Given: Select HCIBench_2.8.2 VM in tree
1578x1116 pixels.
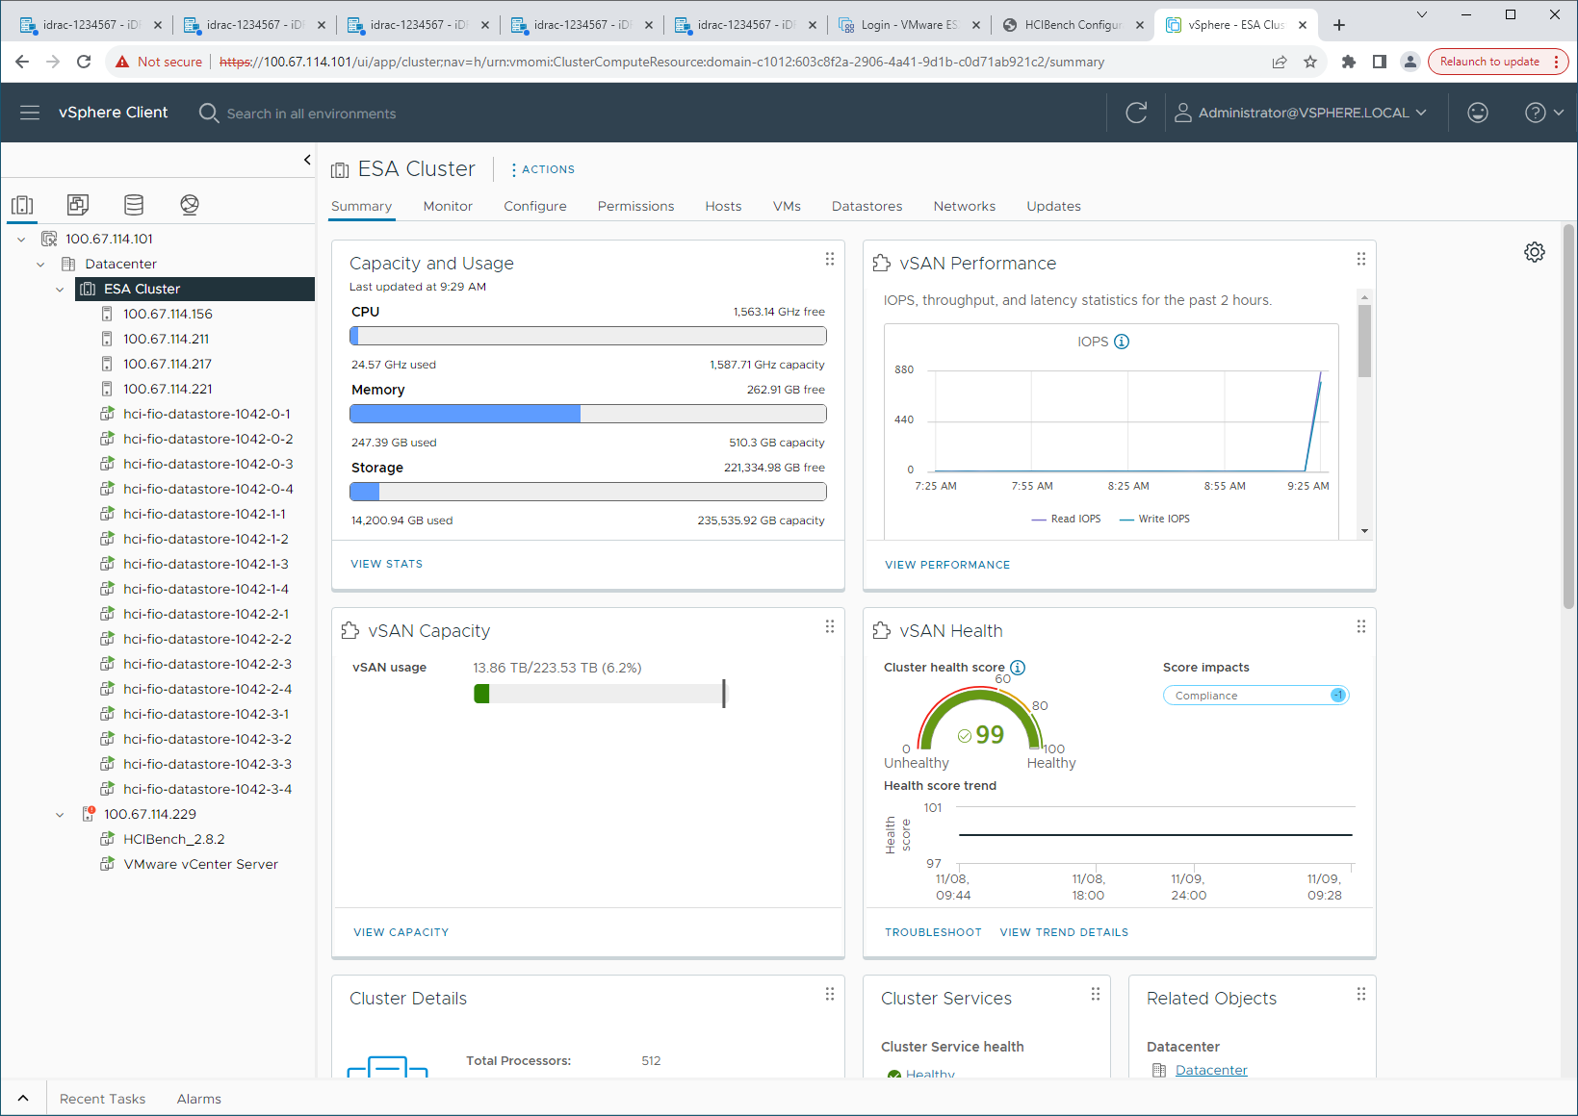Looking at the screenshot, I should tap(173, 840).
